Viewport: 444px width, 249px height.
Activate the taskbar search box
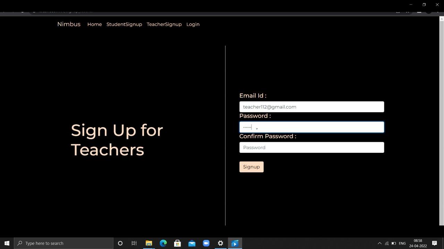tap(63, 243)
